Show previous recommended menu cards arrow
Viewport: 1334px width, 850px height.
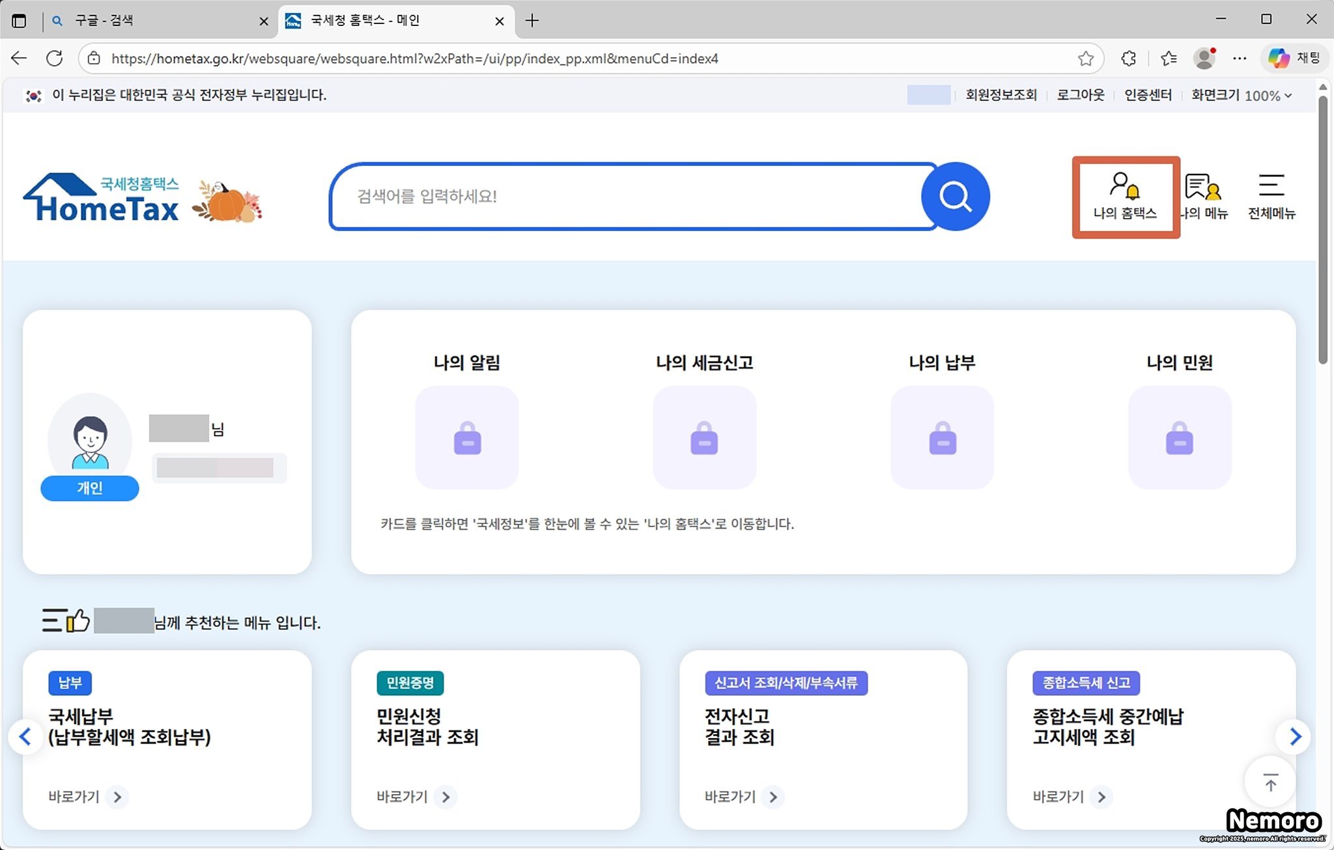point(25,737)
